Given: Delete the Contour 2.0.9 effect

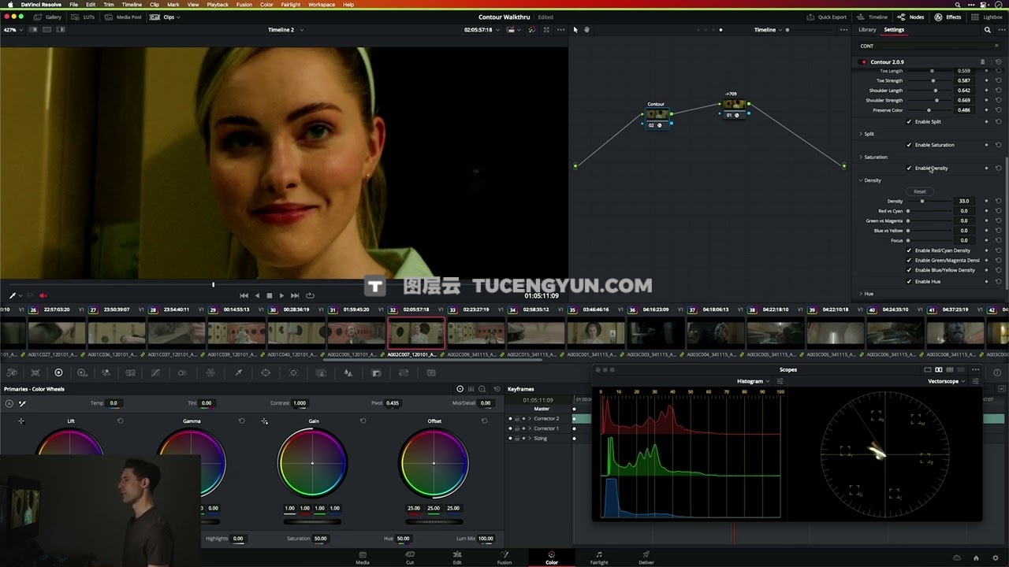Looking at the screenshot, I should [x=982, y=61].
